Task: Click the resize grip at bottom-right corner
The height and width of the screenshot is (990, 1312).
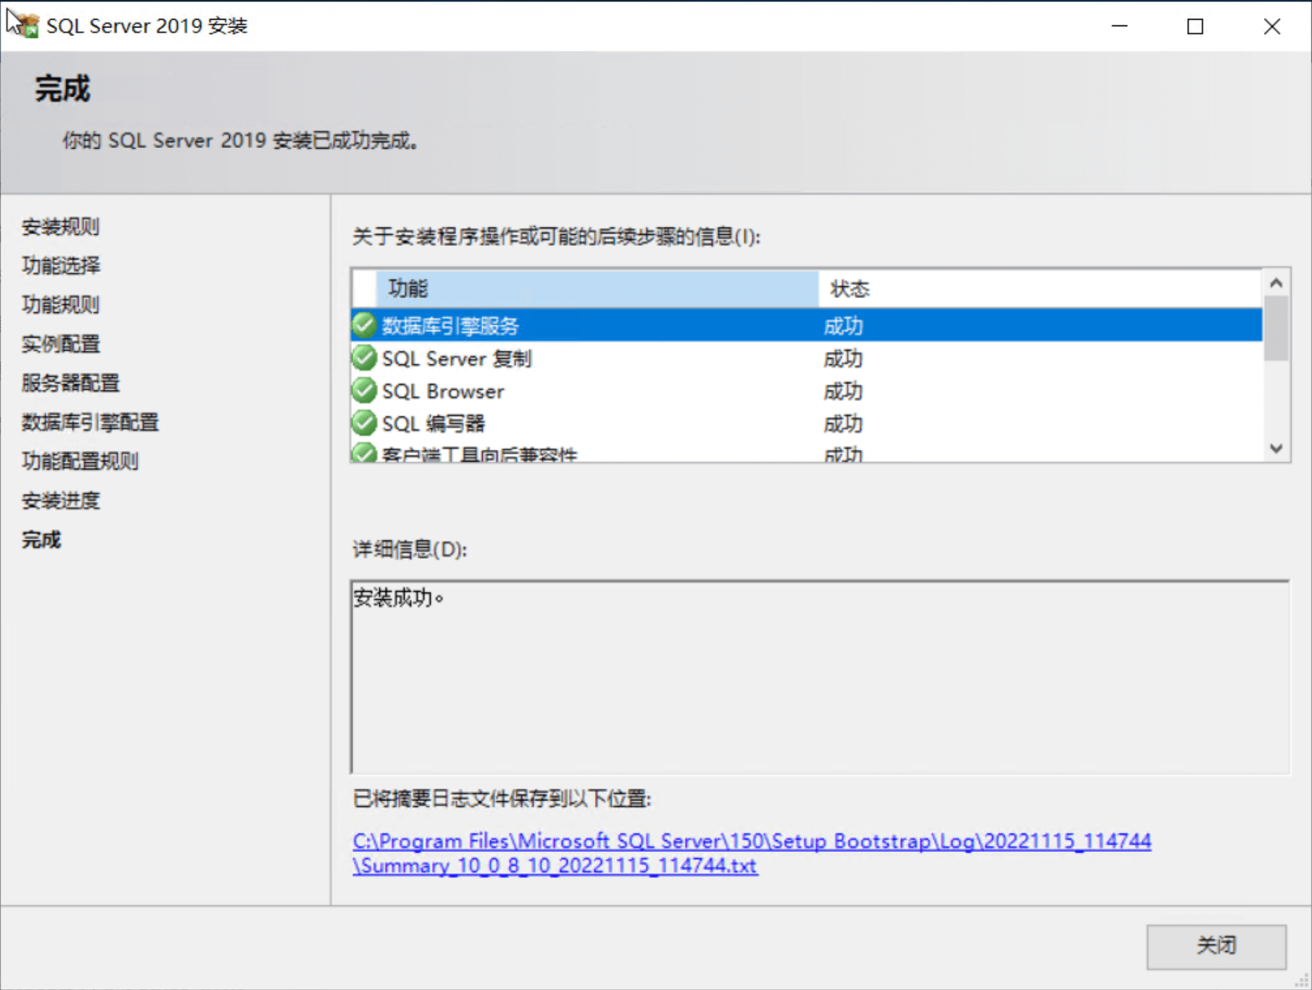Action: pos(1302,980)
